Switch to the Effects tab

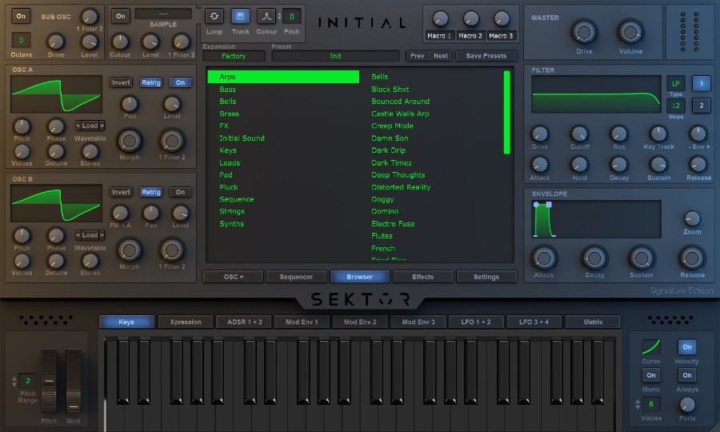coord(422,277)
